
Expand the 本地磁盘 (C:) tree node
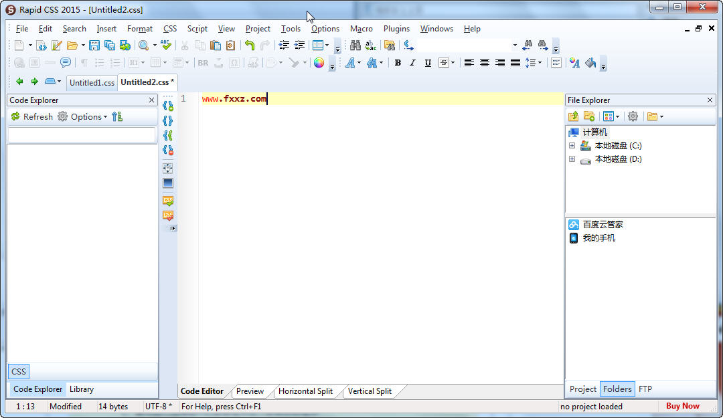coord(572,146)
